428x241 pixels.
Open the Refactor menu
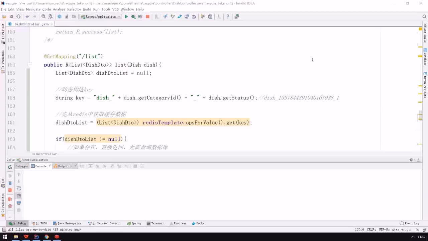[x=74, y=9]
